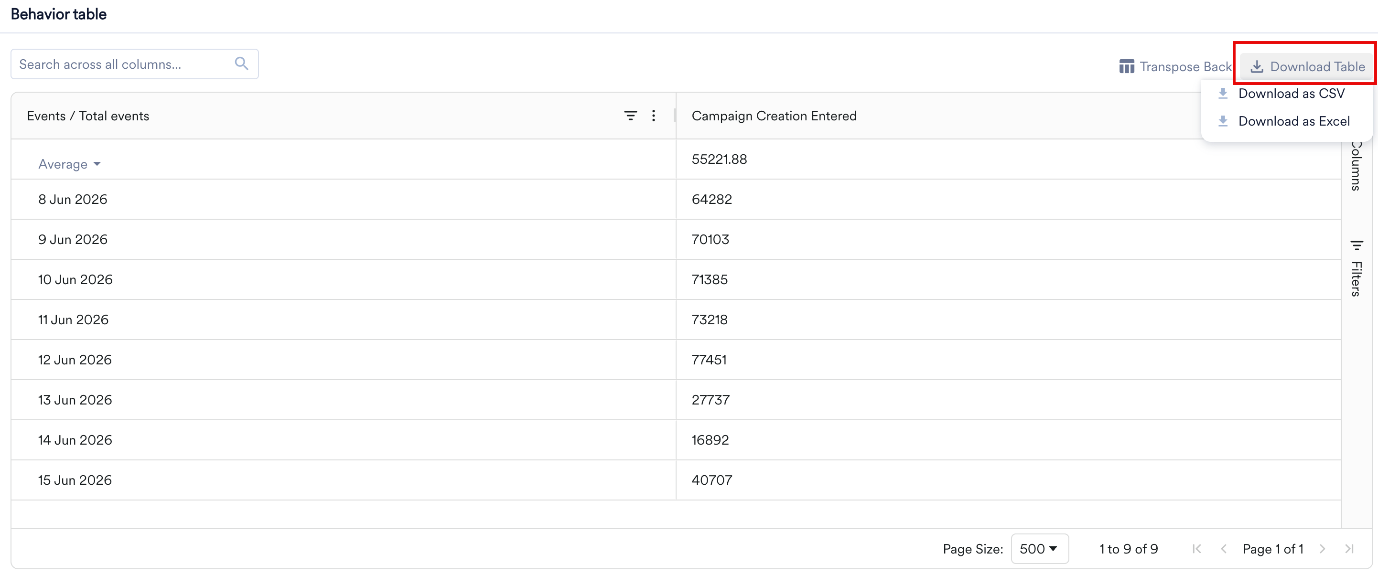
Task: Select the 8 Jun 2026 row label
Action: coord(73,200)
